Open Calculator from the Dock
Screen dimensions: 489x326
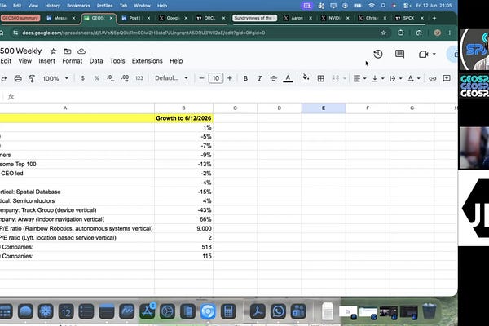pyautogui.click(x=228, y=311)
